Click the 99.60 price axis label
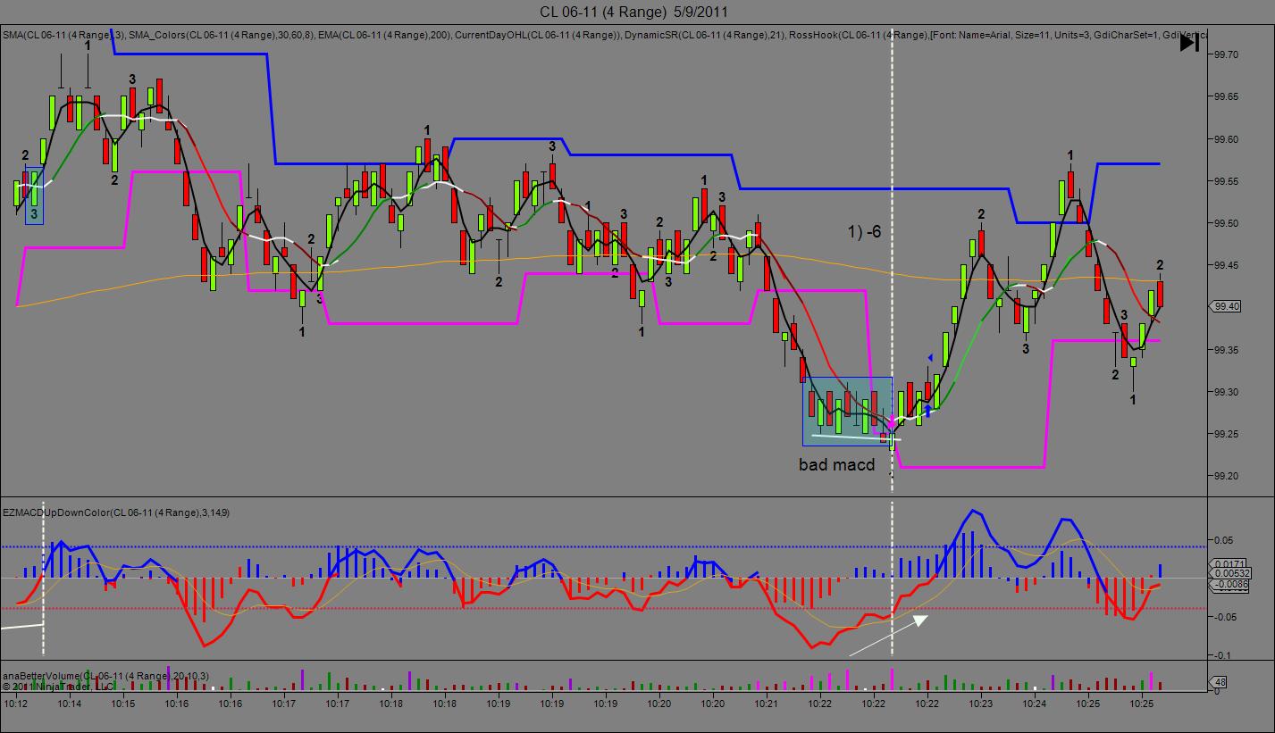 (1226, 139)
